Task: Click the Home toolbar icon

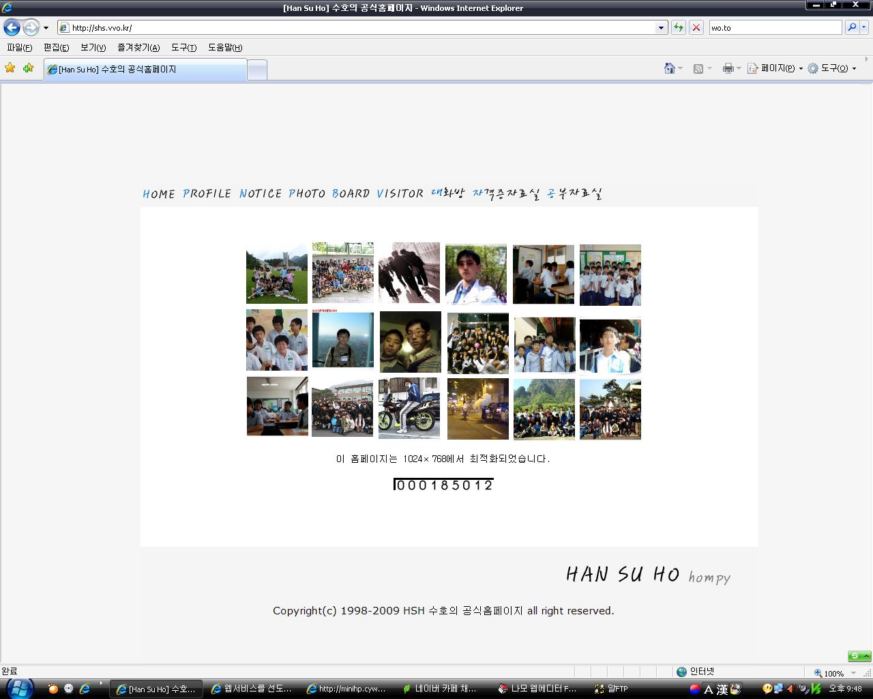Action: point(670,68)
